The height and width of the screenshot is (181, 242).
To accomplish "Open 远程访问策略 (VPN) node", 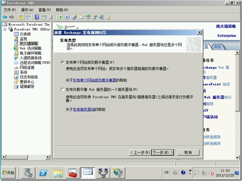I will tap(35, 63).
